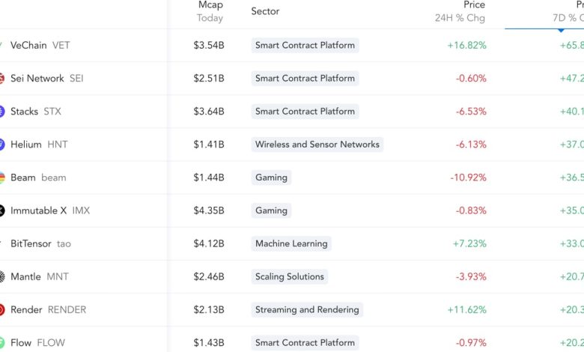Image resolution: width=584 pixels, height=352 pixels.
Task: Click the VeChain coin logo icon
Action: click(1, 45)
